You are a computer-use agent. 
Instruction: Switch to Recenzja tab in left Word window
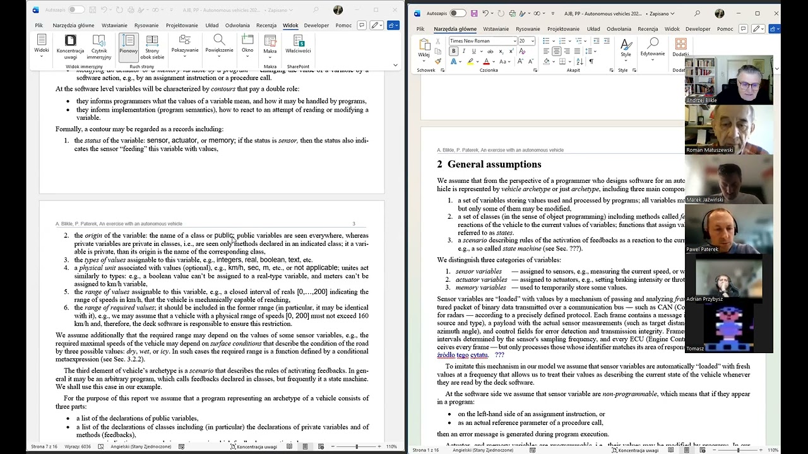pos(266,25)
